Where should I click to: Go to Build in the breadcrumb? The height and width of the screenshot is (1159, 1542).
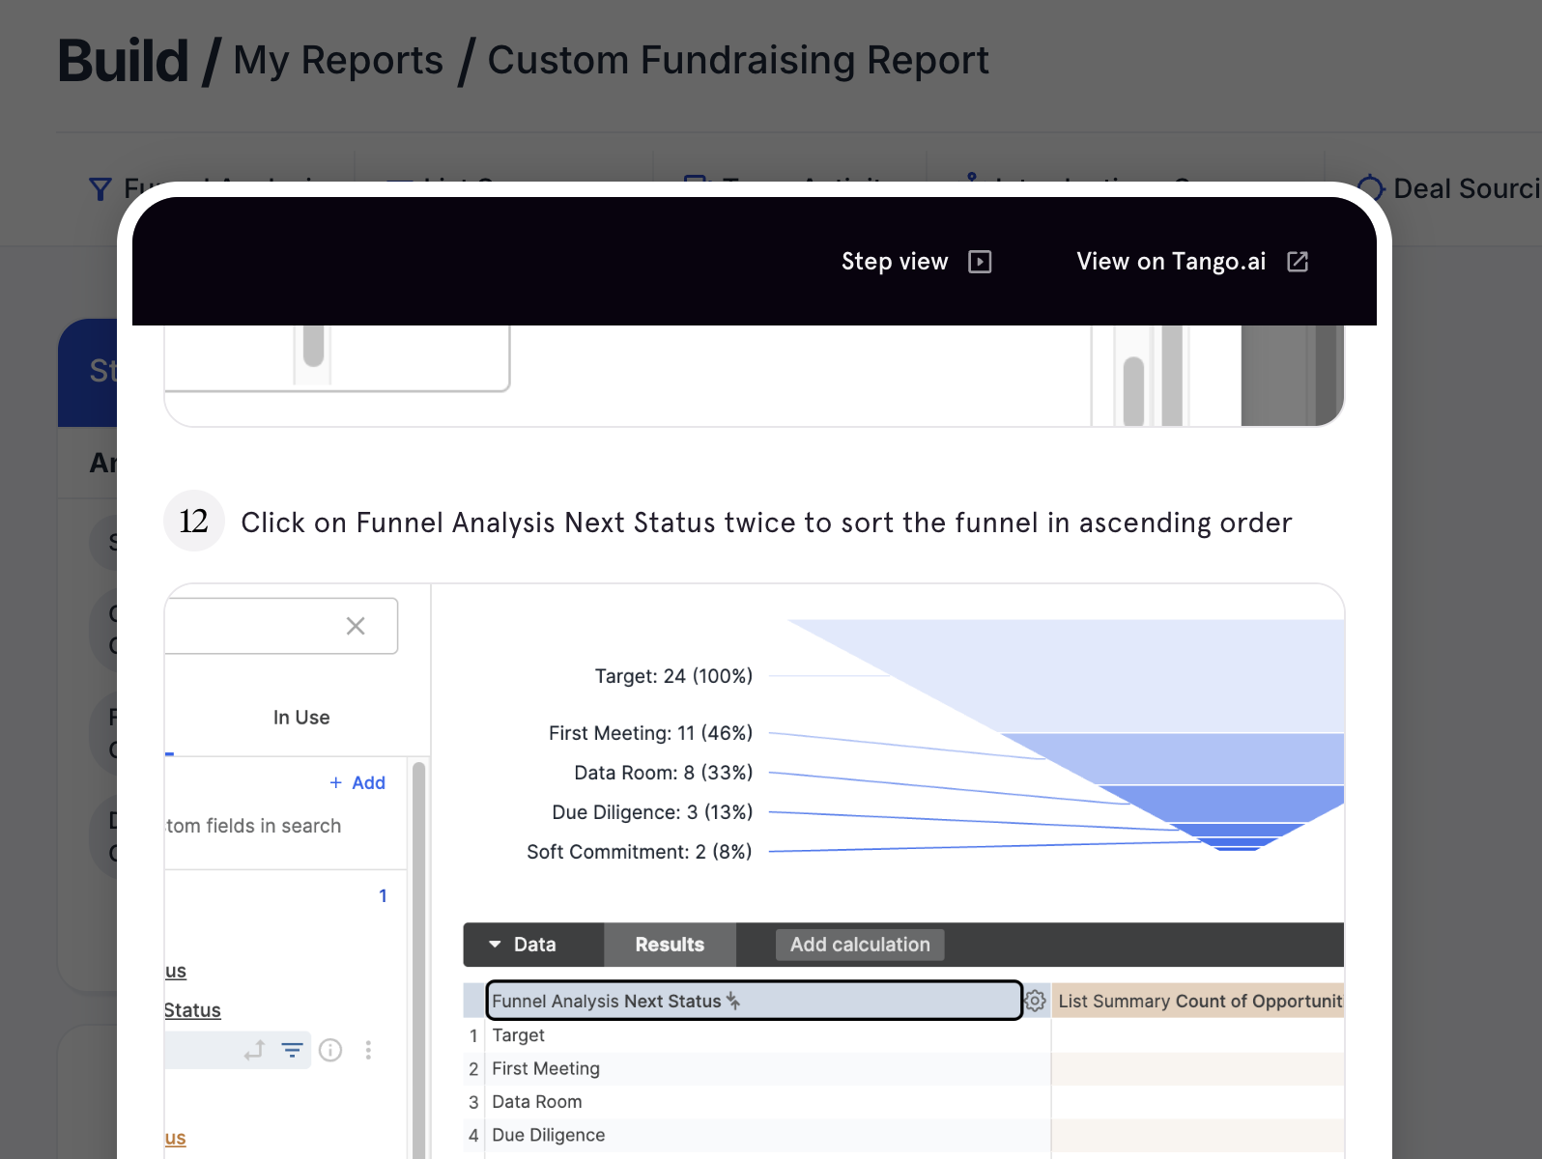[x=123, y=61]
